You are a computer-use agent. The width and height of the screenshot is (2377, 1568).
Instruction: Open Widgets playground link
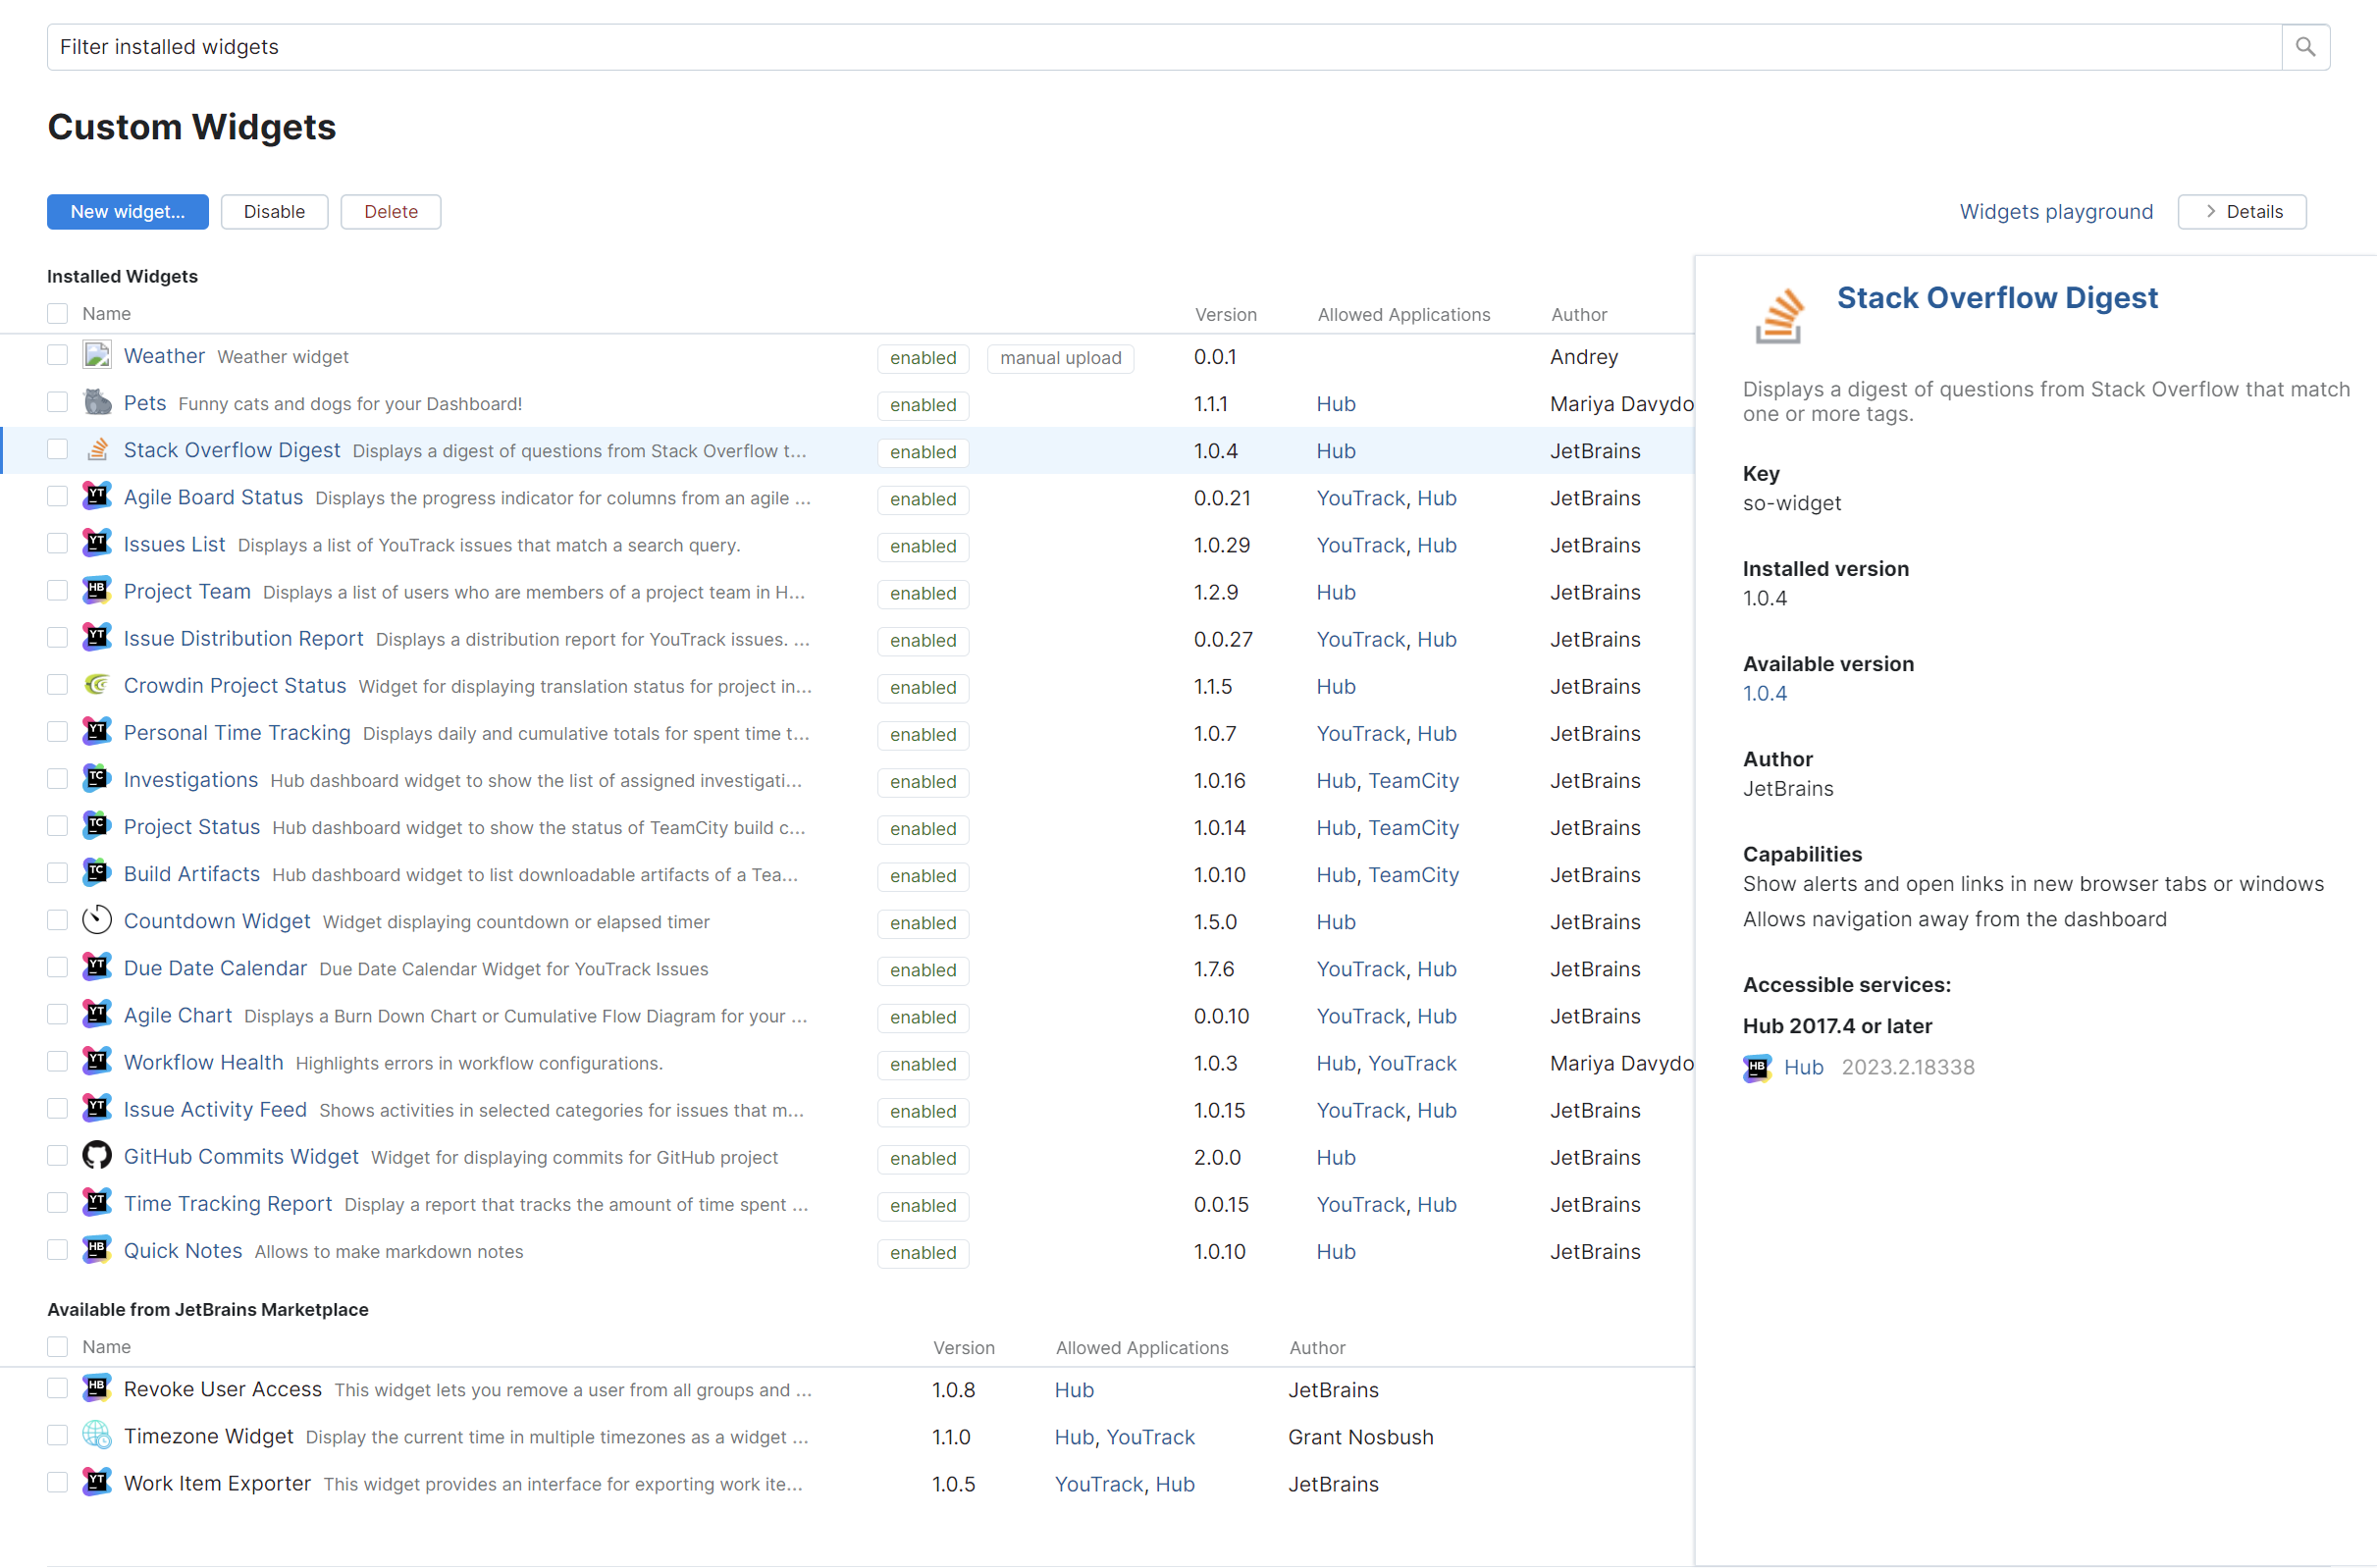[2055, 212]
